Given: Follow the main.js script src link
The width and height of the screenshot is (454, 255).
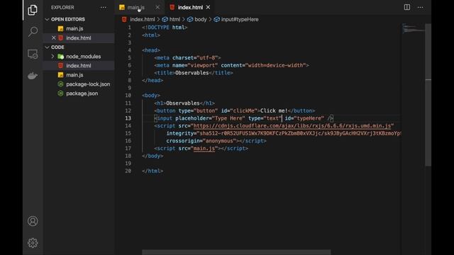Looking at the screenshot, I should coord(204,148).
